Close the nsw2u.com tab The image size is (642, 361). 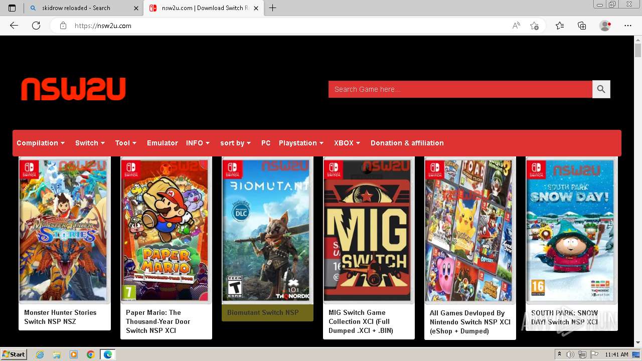coord(256,8)
